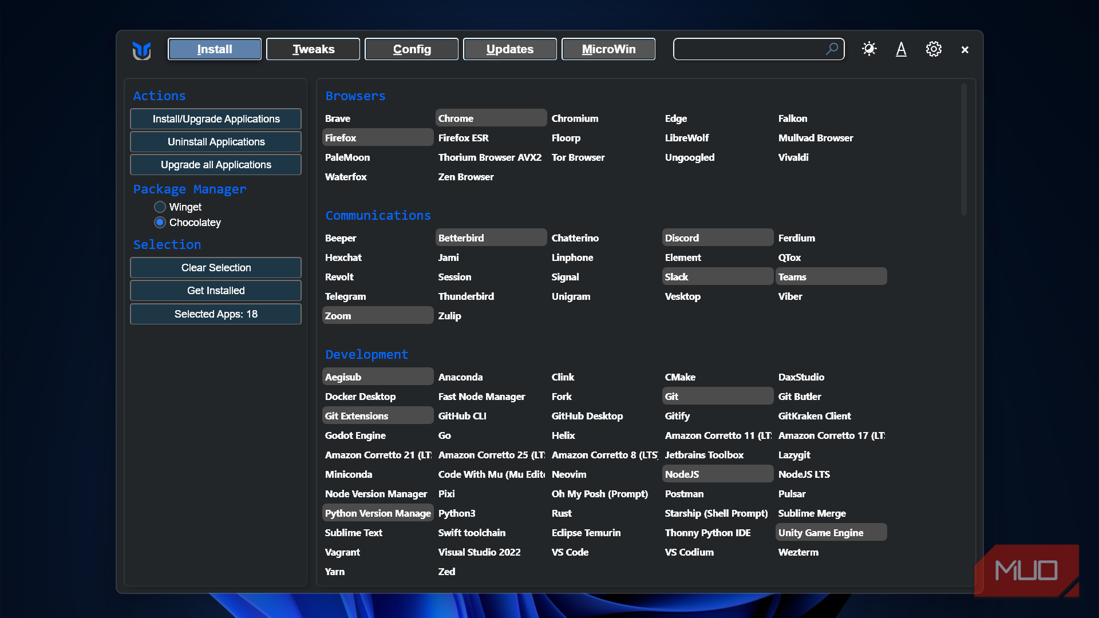The height and width of the screenshot is (618, 1099).
Task: Toggle the Discord app selection
Action: coord(717,238)
